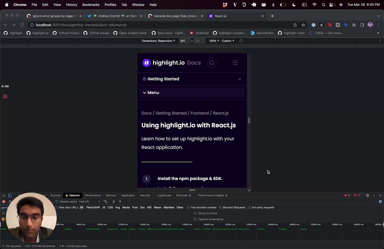Open the search on highlight.io Docs page
This screenshot has height=249, width=384.
(x=212, y=63)
